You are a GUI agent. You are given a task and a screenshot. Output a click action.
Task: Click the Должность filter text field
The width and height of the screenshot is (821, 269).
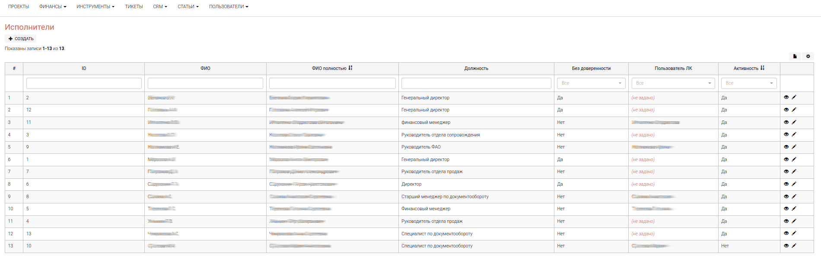476,83
